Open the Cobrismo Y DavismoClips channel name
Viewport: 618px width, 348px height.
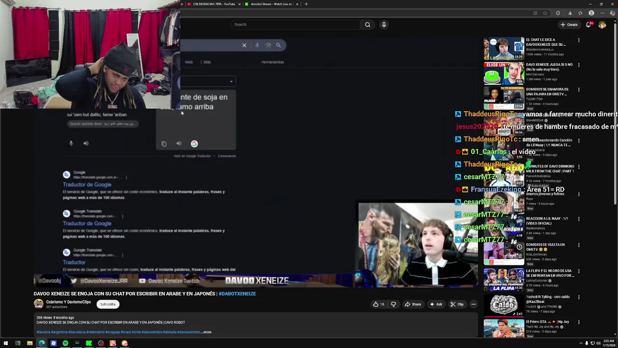click(69, 302)
